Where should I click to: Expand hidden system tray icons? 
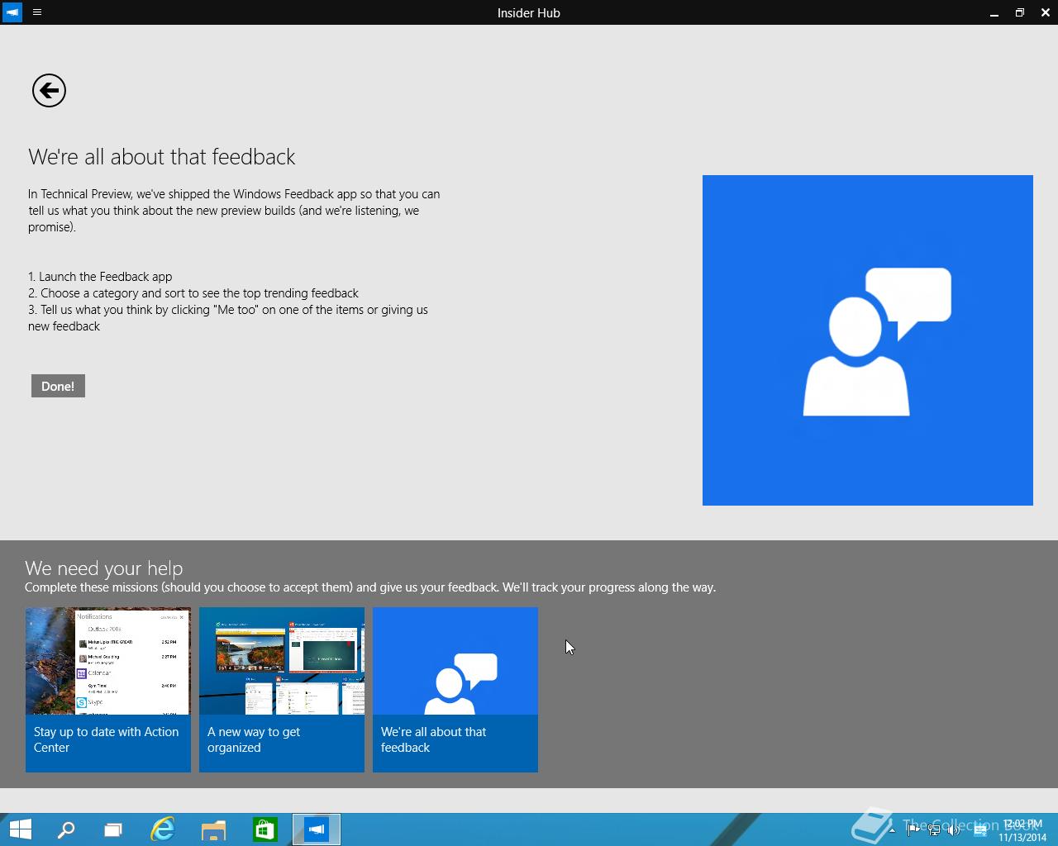coord(892,830)
